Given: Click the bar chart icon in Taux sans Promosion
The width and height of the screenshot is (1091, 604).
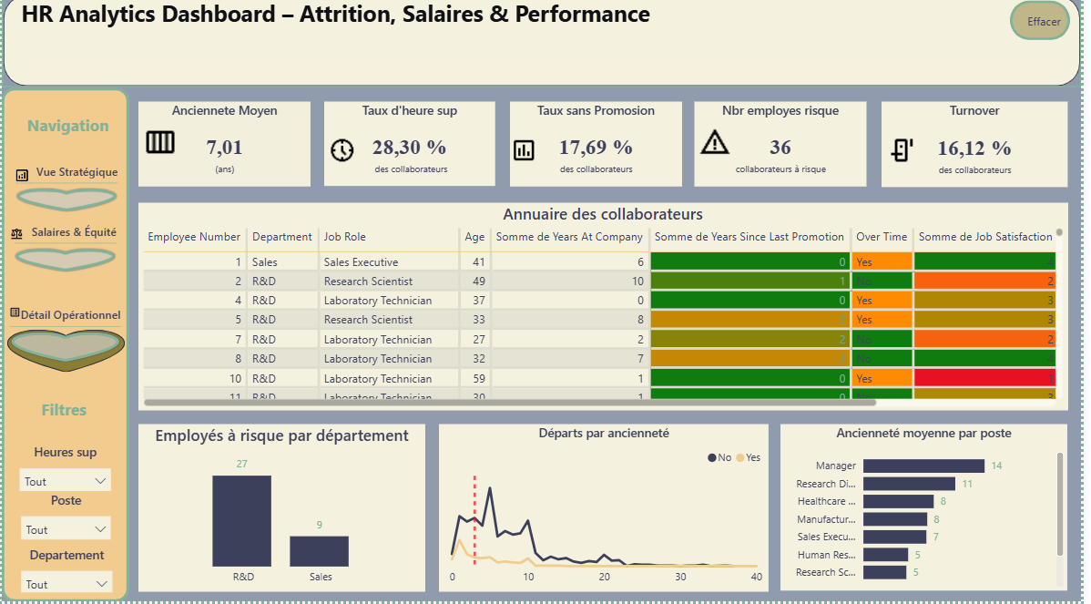Looking at the screenshot, I should click(x=524, y=149).
